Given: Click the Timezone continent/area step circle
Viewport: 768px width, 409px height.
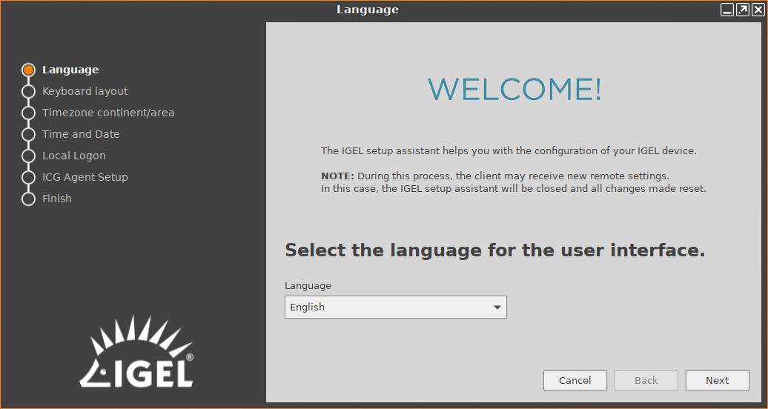Looking at the screenshot, I should pos(28,113).
